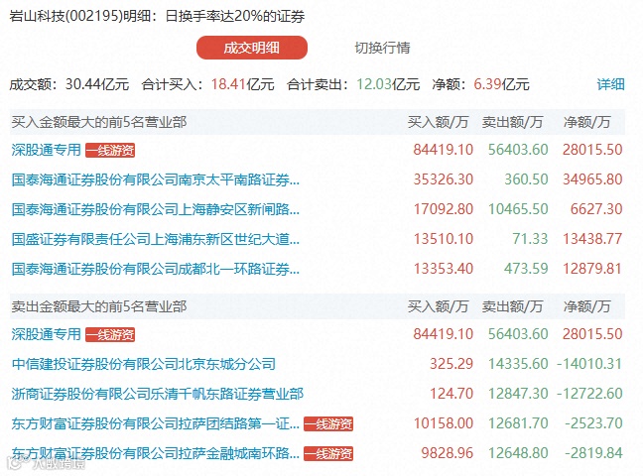Click the sell amount 12847.30
643x476 pixels.
(x=518, y=394)
